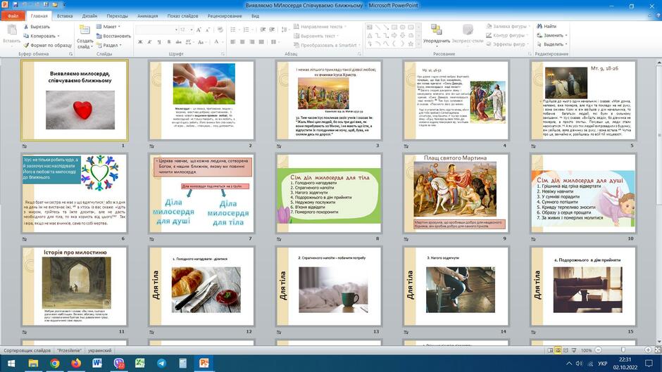Click the Найти binoculars icon
The image size is (662, 372).
(x=539, y=26)
